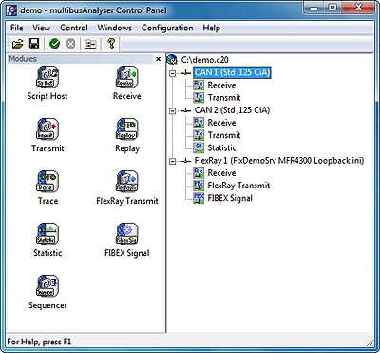Open the Help menu
The height and width of the screenshot is (353, 380).
pos(212,28)
